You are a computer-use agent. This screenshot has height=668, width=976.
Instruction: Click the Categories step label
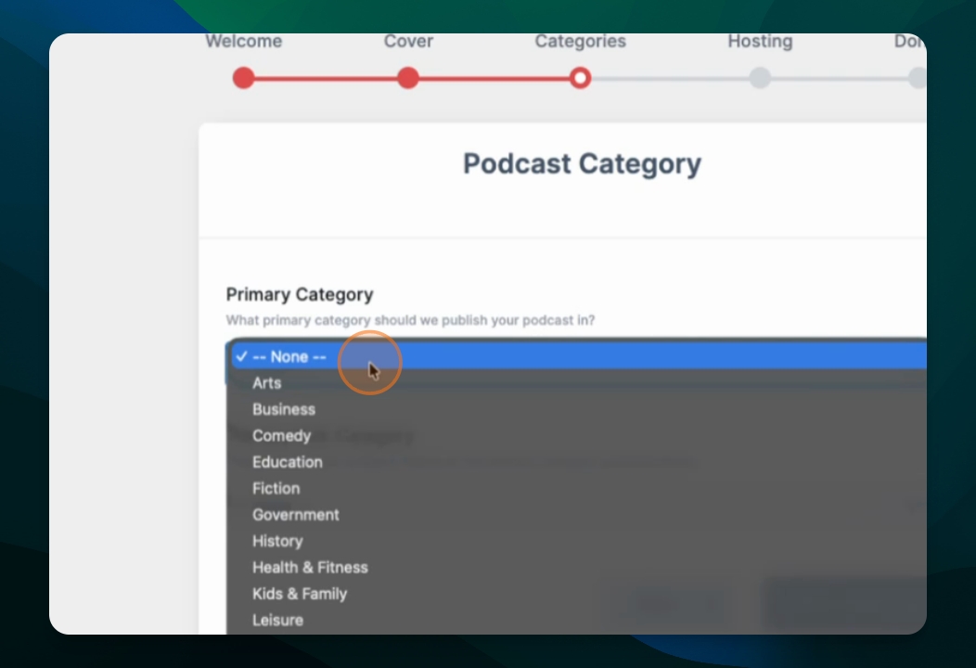[580, 41]
